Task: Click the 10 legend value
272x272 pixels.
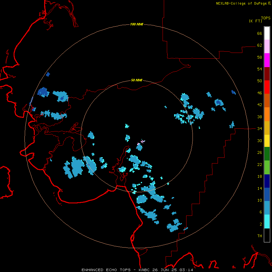Action: click(260, 200)
